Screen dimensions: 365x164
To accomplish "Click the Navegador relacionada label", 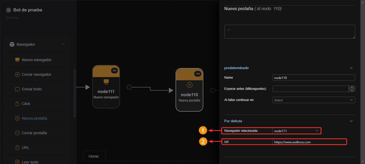I will [241, 131].
